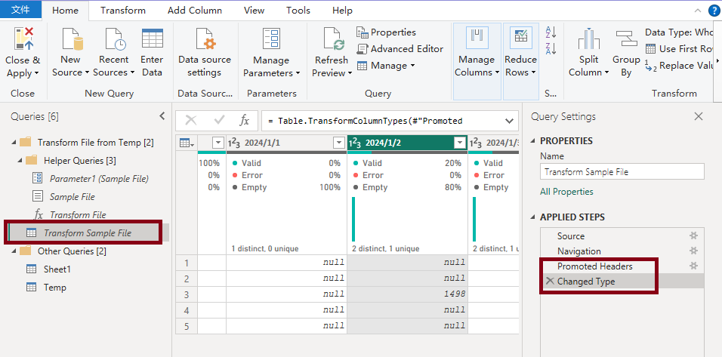Select row number 1 header

[187, 263]
